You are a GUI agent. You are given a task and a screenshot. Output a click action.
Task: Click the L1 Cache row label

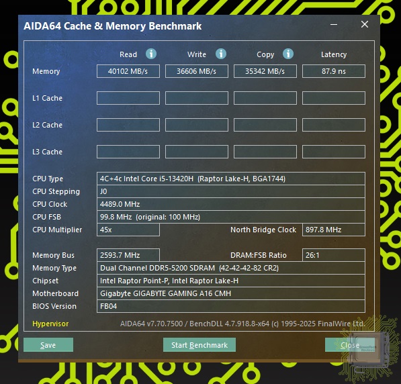coord(47,98)
